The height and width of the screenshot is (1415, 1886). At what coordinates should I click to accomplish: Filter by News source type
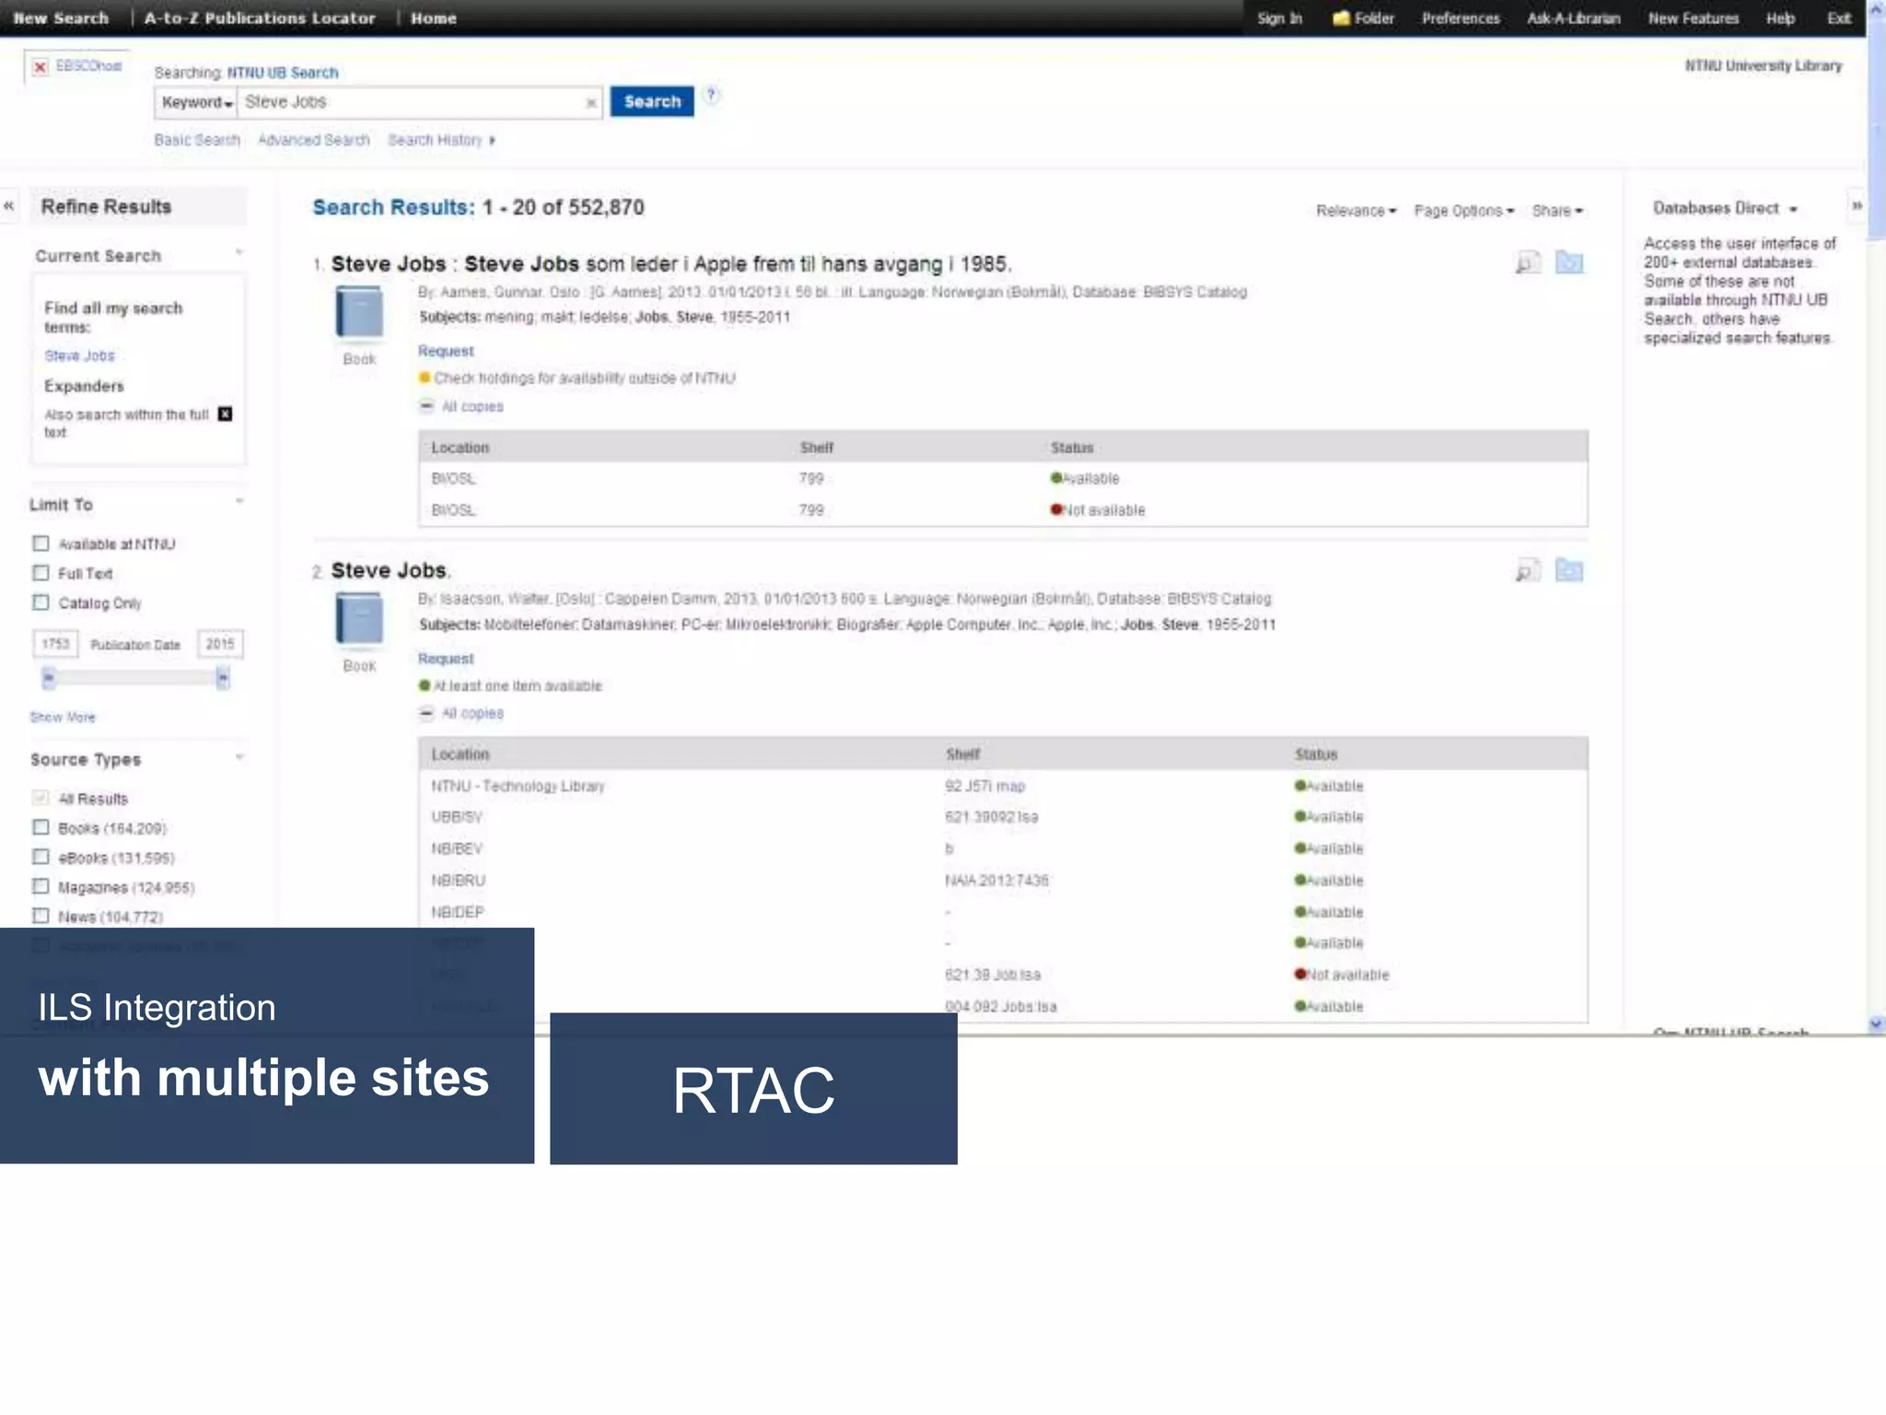(x=41, y=916)
